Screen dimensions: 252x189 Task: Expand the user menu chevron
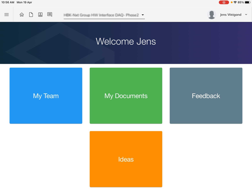pyautogui.click(x=246, y=15)
